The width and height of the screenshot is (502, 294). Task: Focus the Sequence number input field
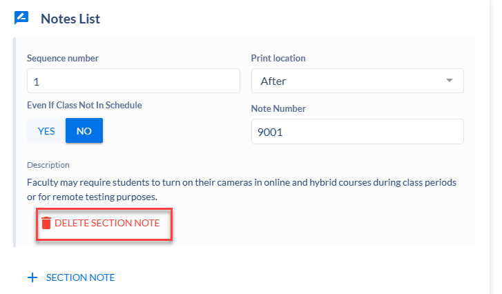(133, 81)
